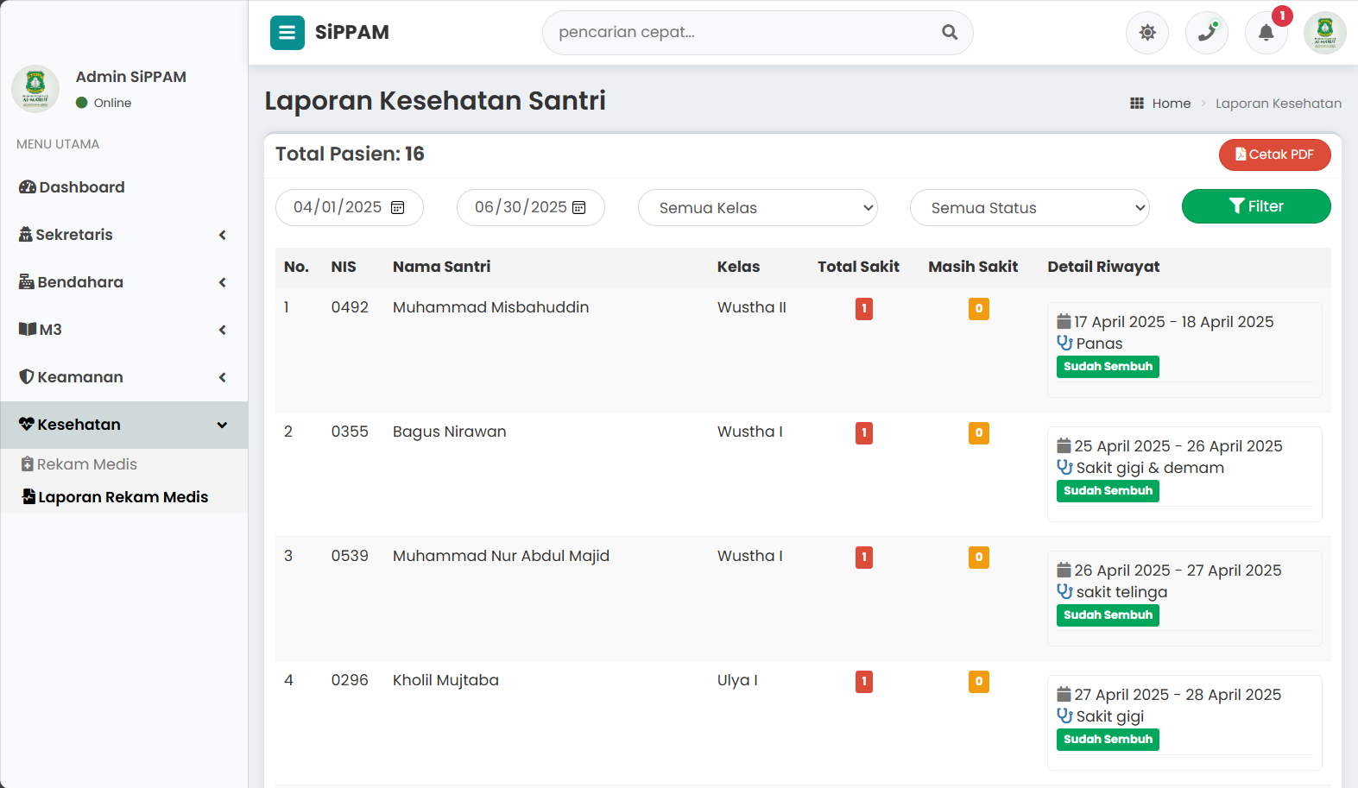Click the hamburger menu toggle button

click(x=287, y=33)
